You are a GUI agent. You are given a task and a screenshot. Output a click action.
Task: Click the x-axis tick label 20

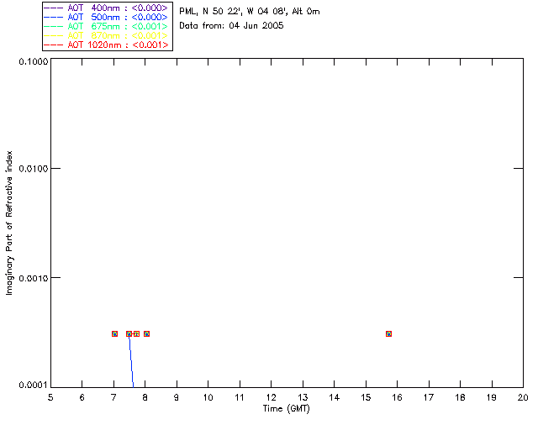pos(523,397)
